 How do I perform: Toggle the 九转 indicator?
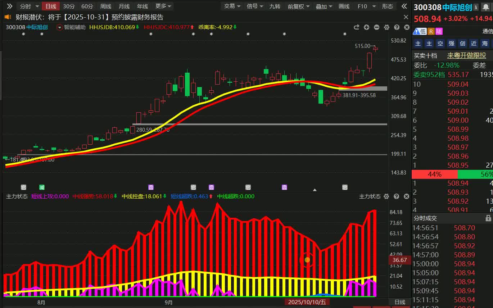(x=275, y=6)
